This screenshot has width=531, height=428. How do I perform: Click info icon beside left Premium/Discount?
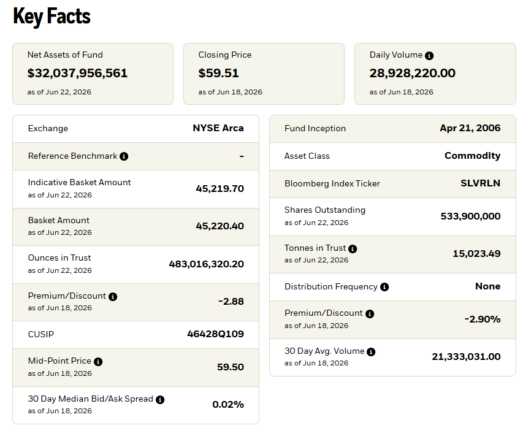(113, 297)
